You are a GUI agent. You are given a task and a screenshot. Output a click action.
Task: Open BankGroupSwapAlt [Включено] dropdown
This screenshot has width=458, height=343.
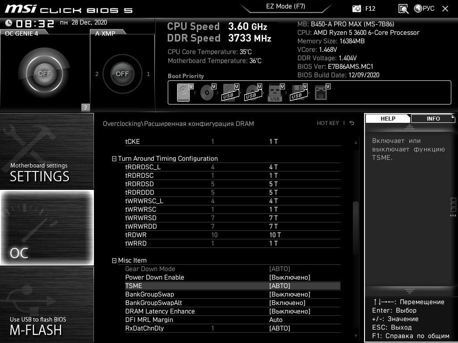click(x=288, y=303)
